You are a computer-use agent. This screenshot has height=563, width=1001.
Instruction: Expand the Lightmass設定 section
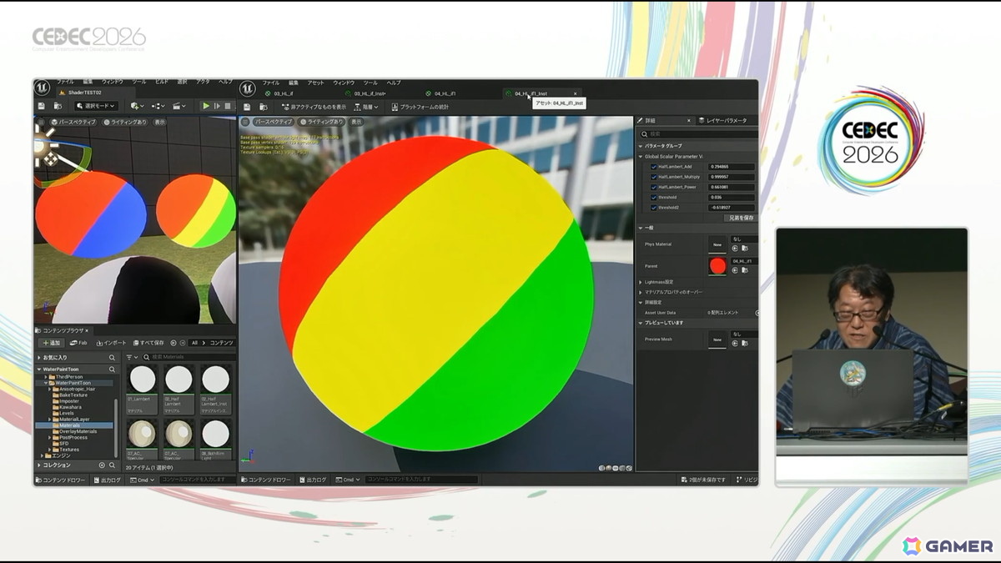click(658, 282)
